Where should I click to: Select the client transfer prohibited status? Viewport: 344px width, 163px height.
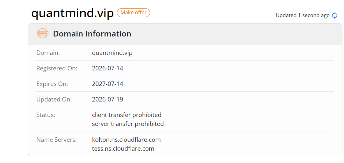(126, 115)
